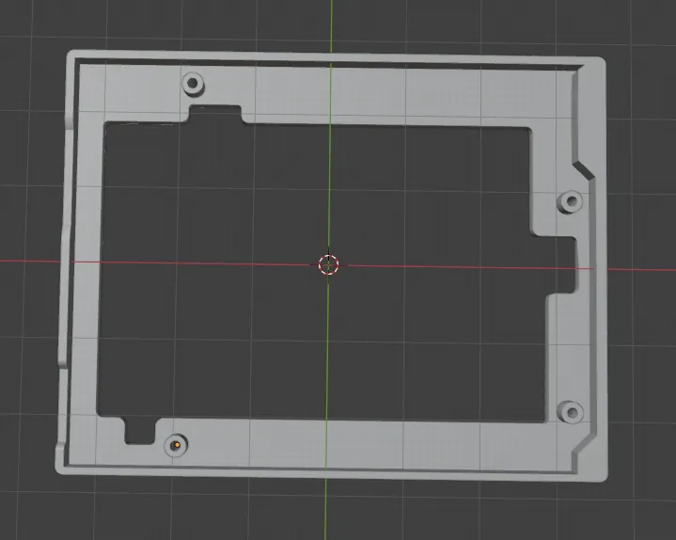Click the rectangular notch on top inner edge
This screenshot has height=540, width=676.
pos(215,115)
